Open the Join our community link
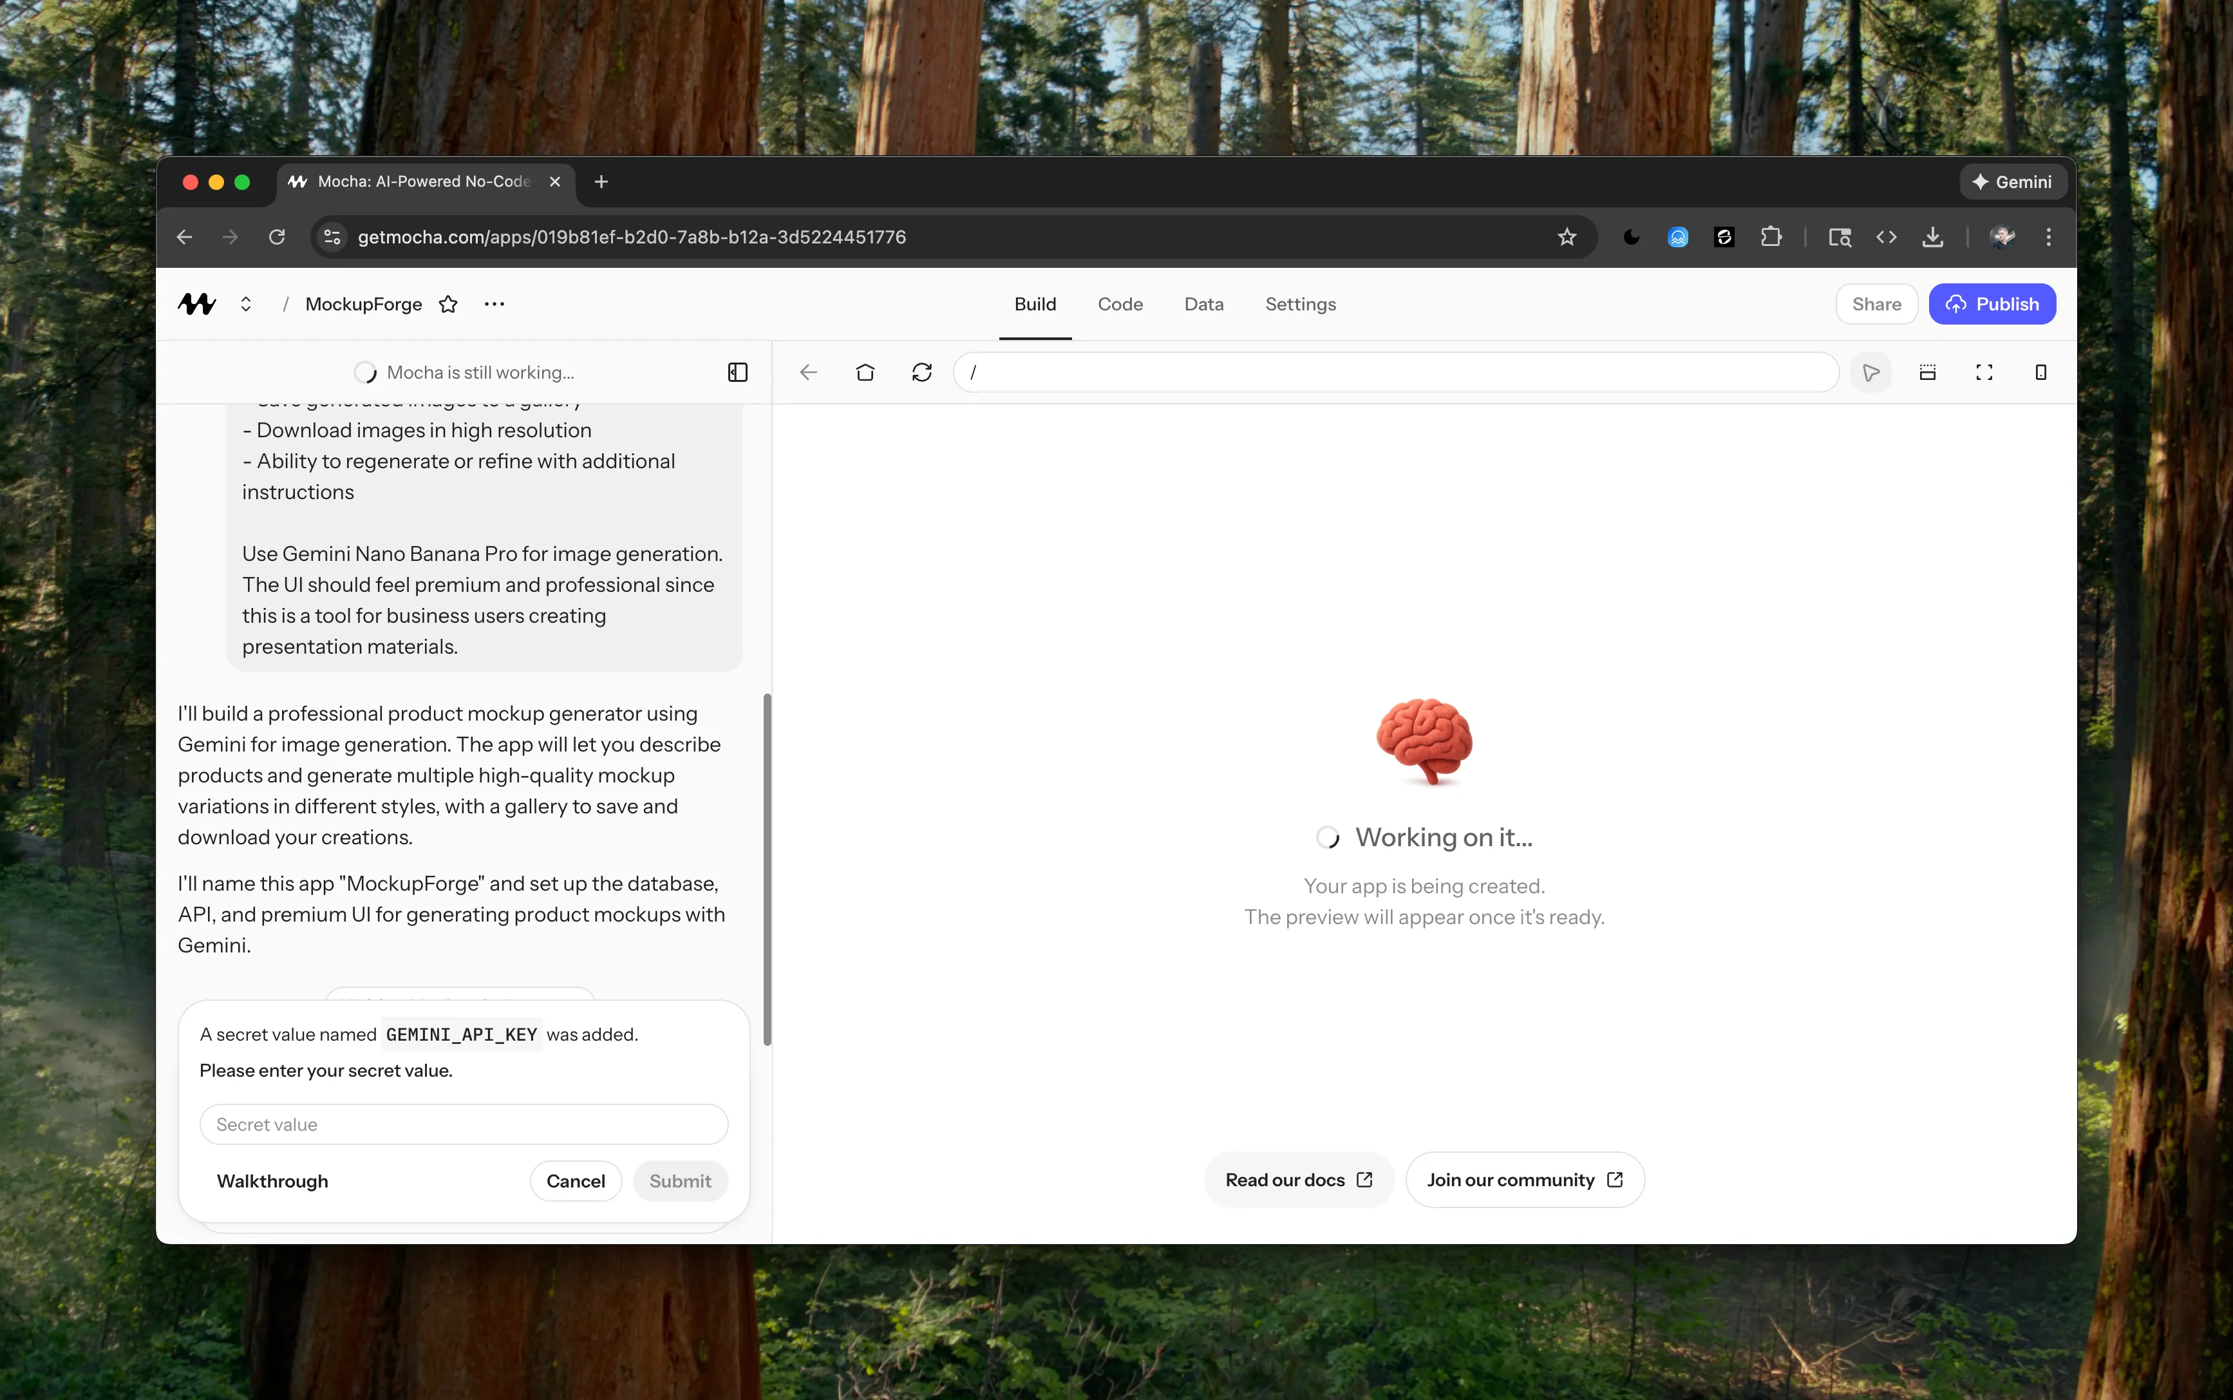The image size is (2233, 1400). pos(1523,1178)
